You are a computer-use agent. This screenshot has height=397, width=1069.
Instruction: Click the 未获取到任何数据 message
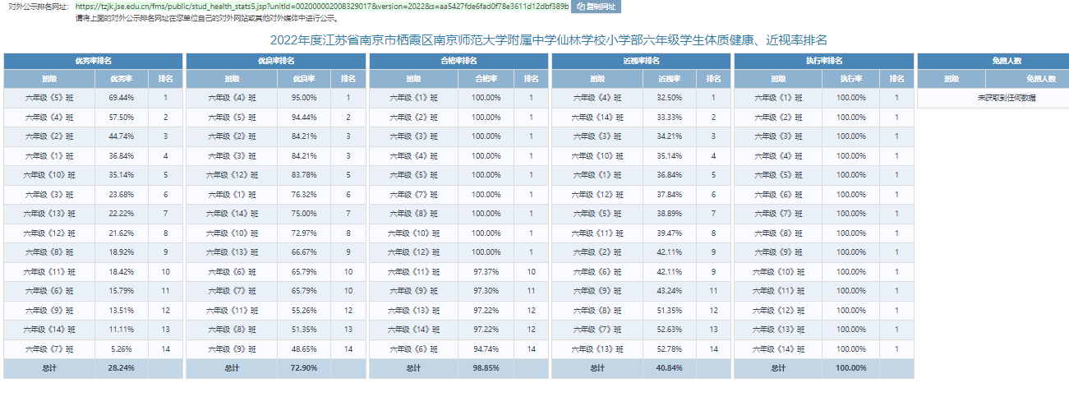coord(1006,97)
